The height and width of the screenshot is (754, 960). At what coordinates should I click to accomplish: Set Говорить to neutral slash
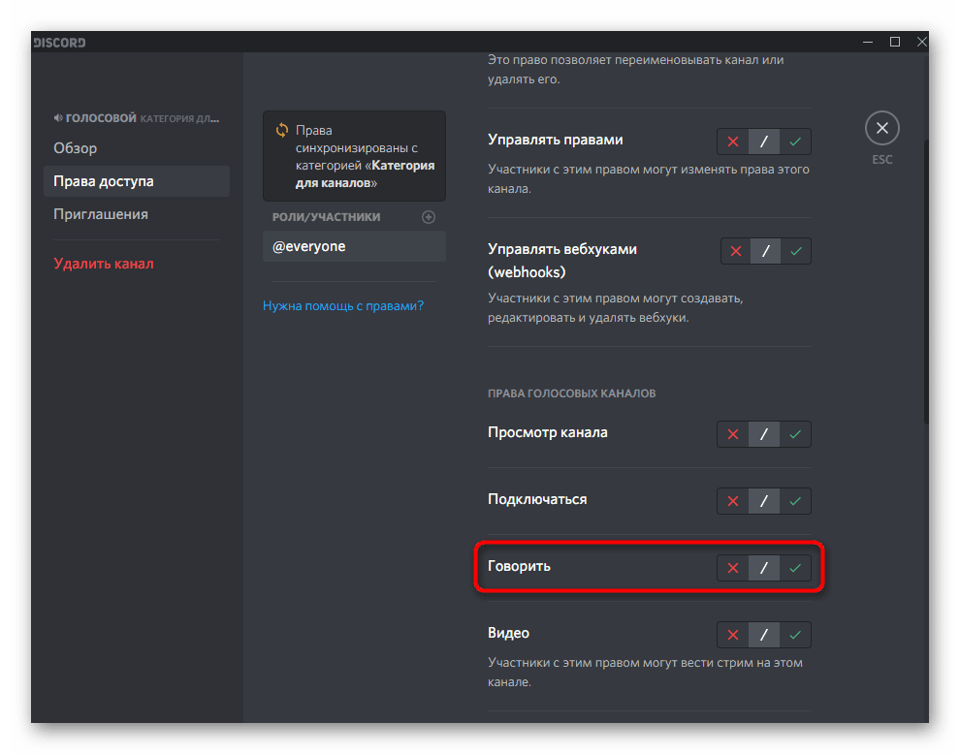coord(763,568)
